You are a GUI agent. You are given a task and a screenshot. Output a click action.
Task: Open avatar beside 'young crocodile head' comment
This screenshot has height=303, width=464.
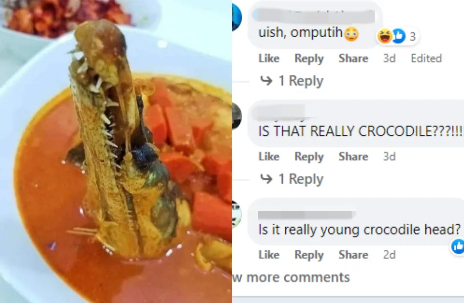tap(237, 214)
